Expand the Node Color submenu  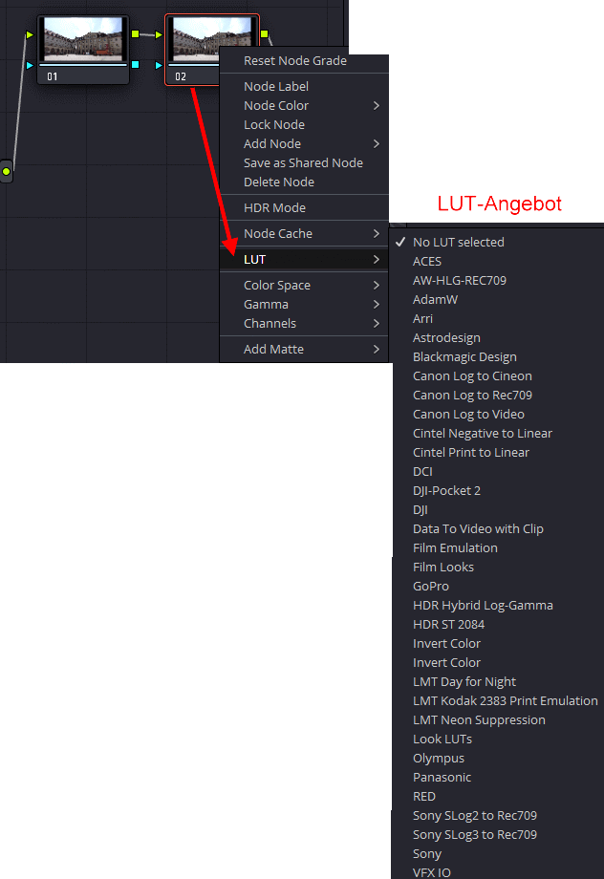pos(304,105)
